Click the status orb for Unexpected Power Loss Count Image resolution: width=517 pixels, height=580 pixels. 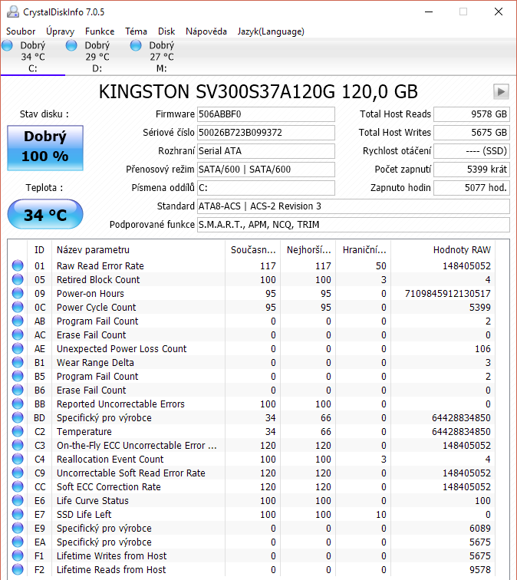[18, 348]
